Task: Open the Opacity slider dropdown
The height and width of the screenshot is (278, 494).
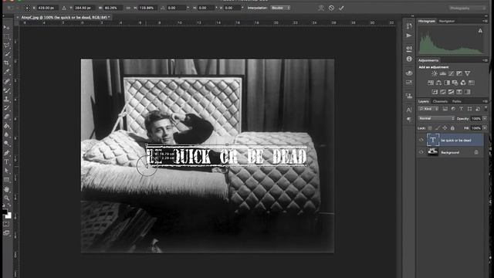Action: 485,118
